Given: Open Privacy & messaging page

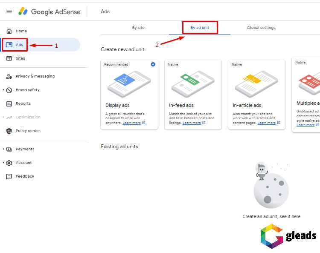Looking at the screenshot, I should pyautogui.click(x=35, y=76).
